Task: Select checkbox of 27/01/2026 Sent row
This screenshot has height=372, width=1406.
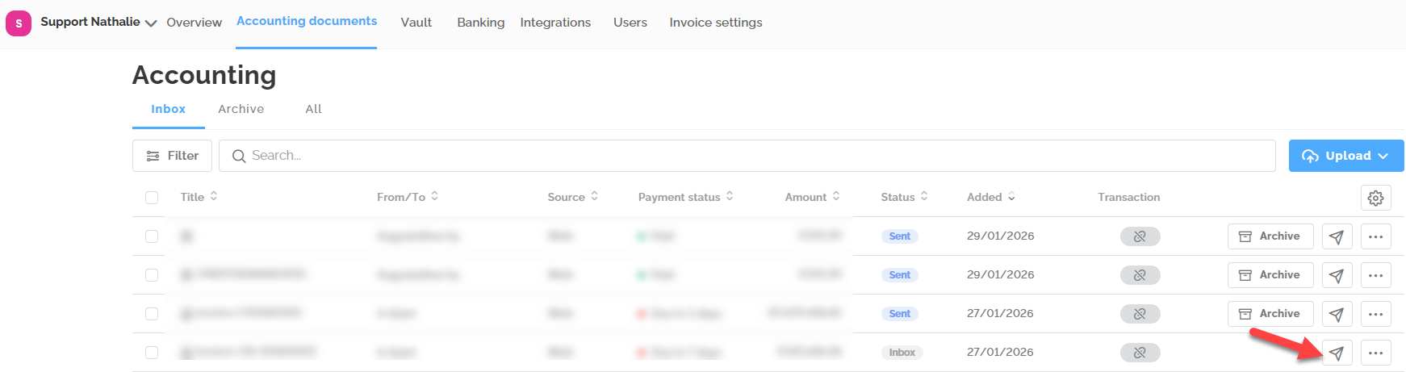Action: pyautogui.click(x=152, y=314)
